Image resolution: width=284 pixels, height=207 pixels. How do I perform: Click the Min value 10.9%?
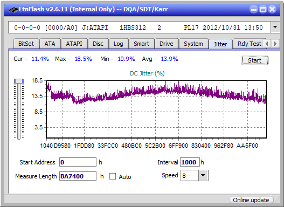click(x=127, y=59)
